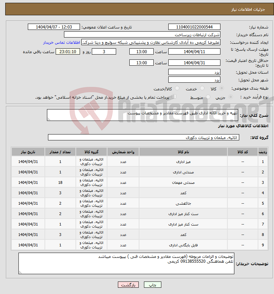This screenshot has width=274, height=294.
Task: Click the quantity 18 cell
Action: click(x=60, y=182)
